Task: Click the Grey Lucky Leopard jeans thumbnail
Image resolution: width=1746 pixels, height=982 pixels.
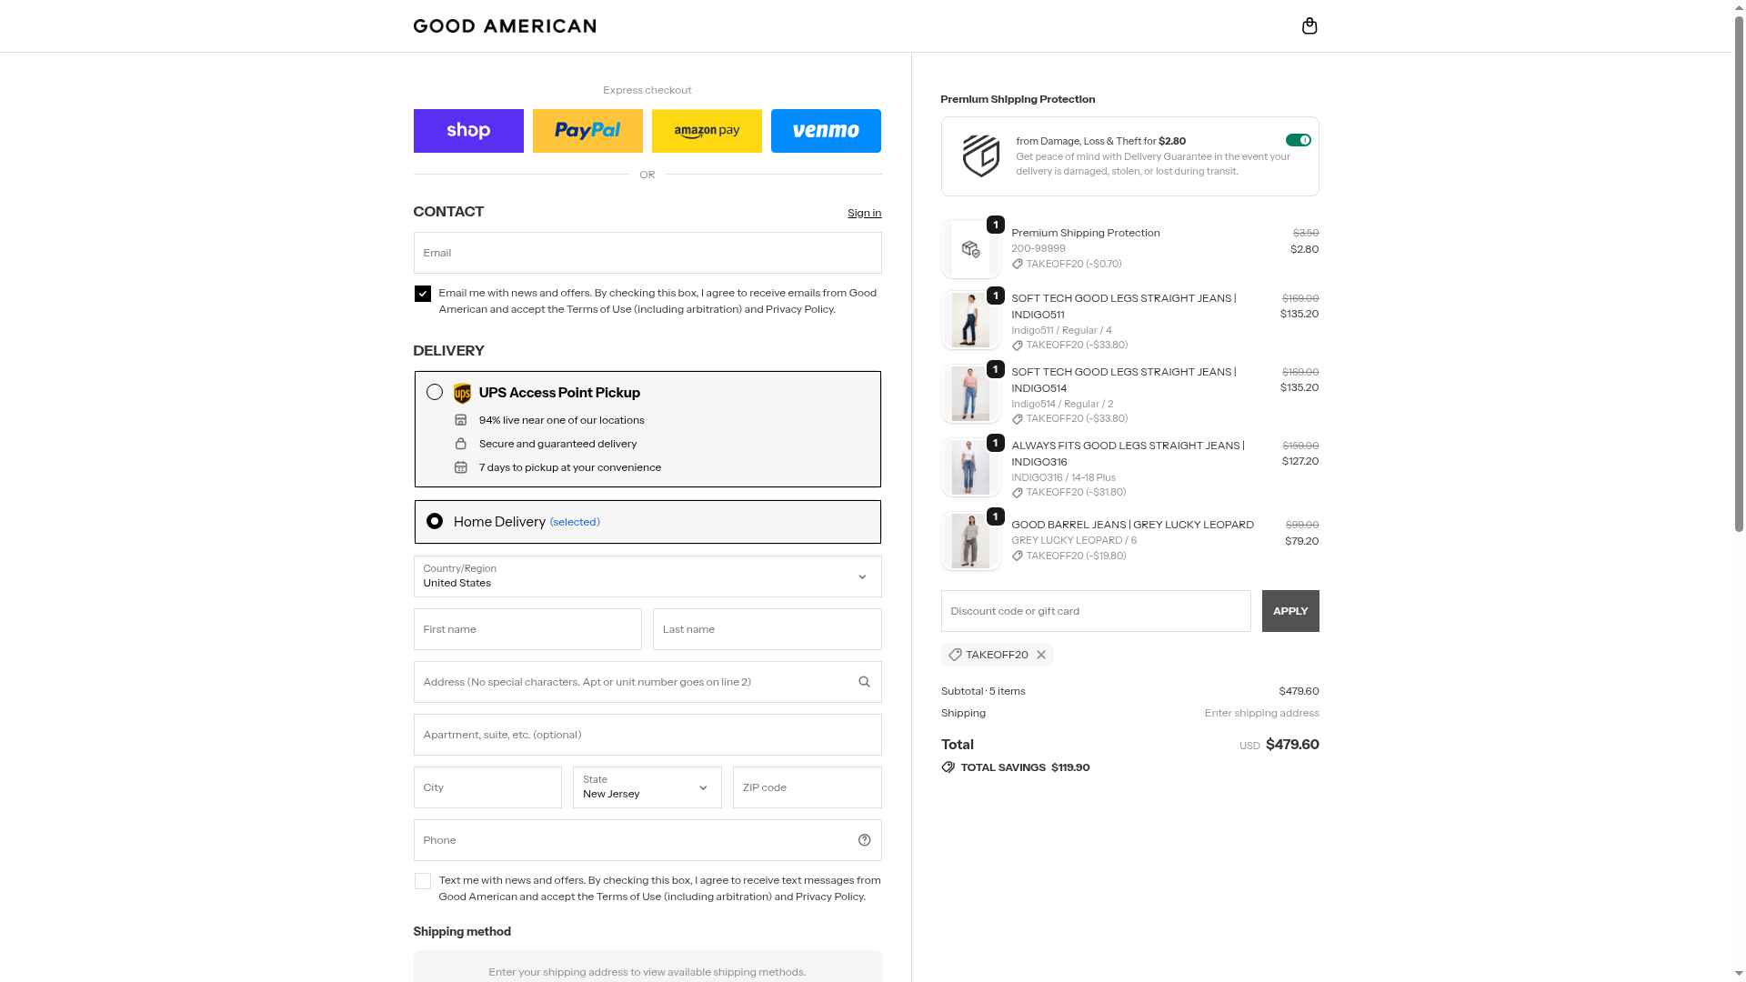Action: tap(970, 541)
